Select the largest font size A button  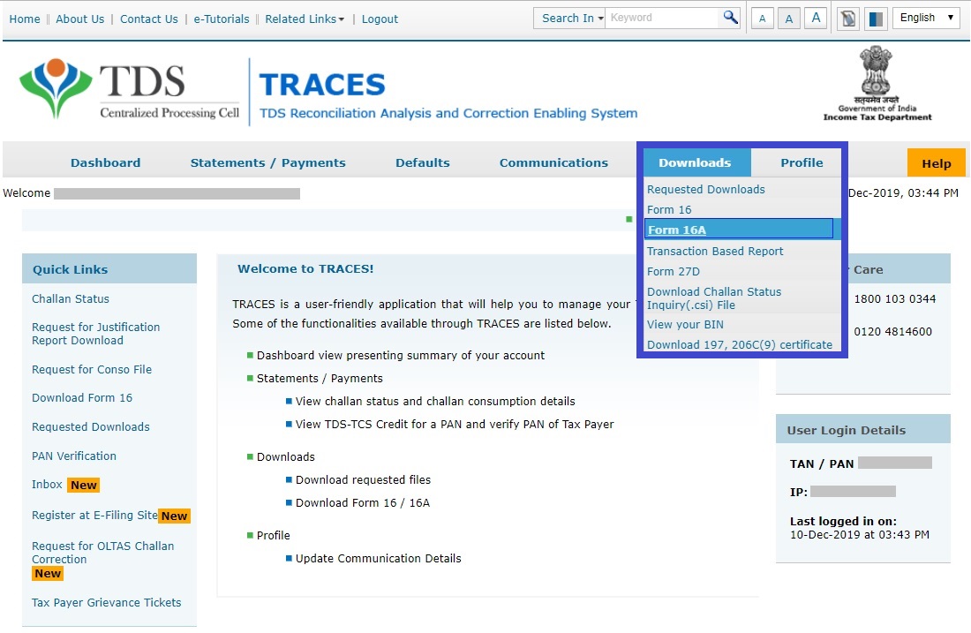pos(816,19)
